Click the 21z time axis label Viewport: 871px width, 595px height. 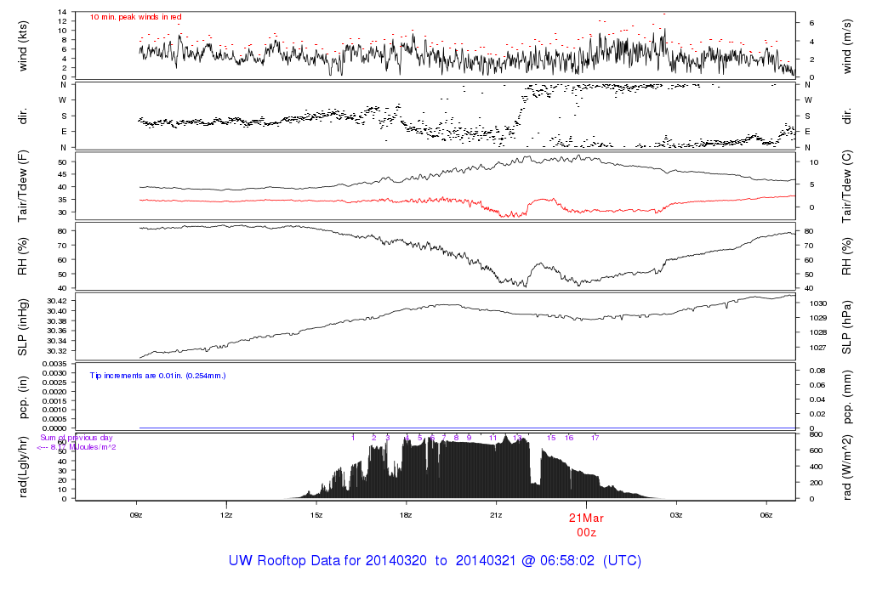pyautogui.click(x=496, y=515)
